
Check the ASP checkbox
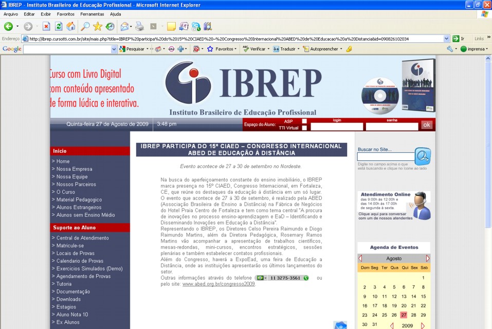click(x=304, y=121)
